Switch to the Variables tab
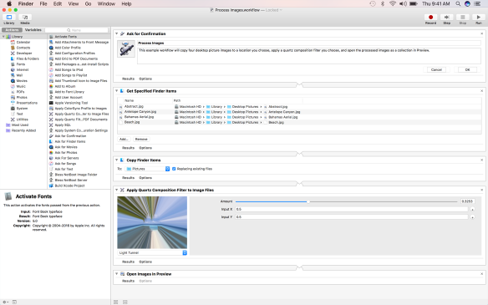Image resolution: width=488 pixels, height=305 pixels. 33,30
